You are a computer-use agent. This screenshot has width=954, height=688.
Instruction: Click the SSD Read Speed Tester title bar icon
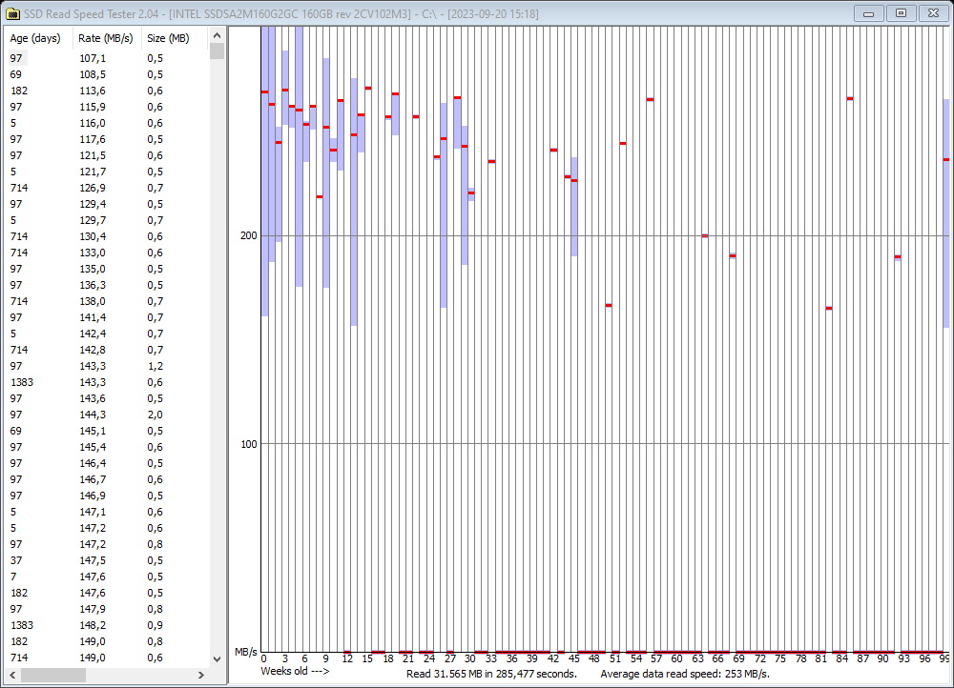[x=11, y=12]
